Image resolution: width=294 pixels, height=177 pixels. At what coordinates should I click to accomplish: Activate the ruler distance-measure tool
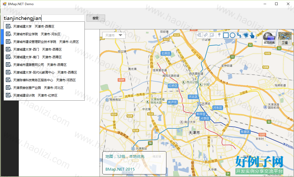[x=206, y=35]
